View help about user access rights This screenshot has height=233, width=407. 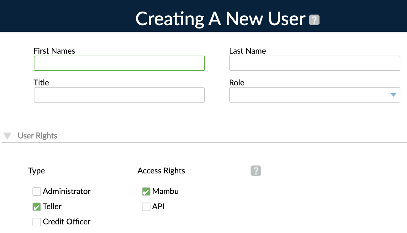click(x=256, y=171)
